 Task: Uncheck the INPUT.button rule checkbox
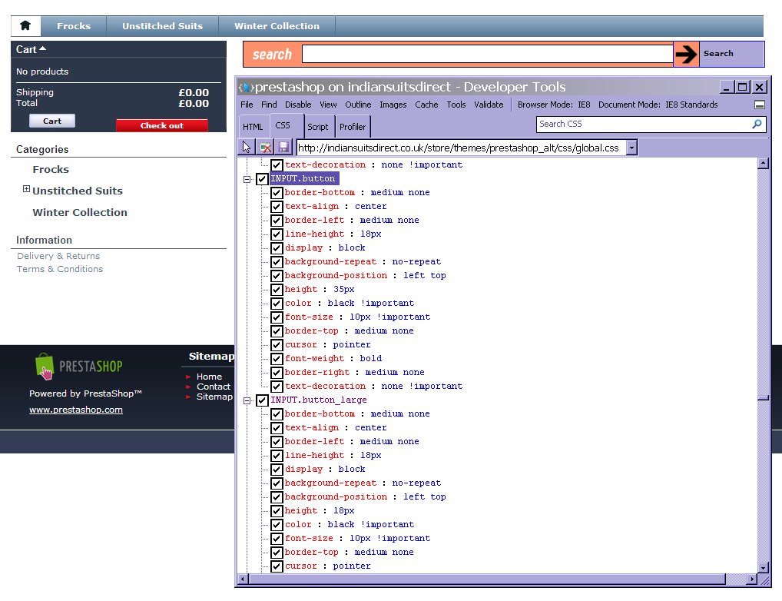pos(262,179)
